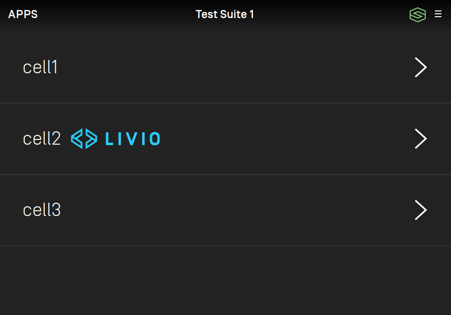Click the Test Suite 1 title
The height and width of the screenshot is (315, 451).
pos(224,14)
